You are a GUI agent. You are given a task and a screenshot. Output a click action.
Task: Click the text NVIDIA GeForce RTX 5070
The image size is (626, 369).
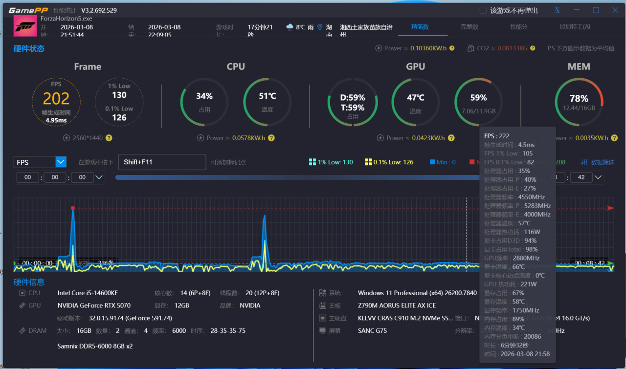point(93,305)
